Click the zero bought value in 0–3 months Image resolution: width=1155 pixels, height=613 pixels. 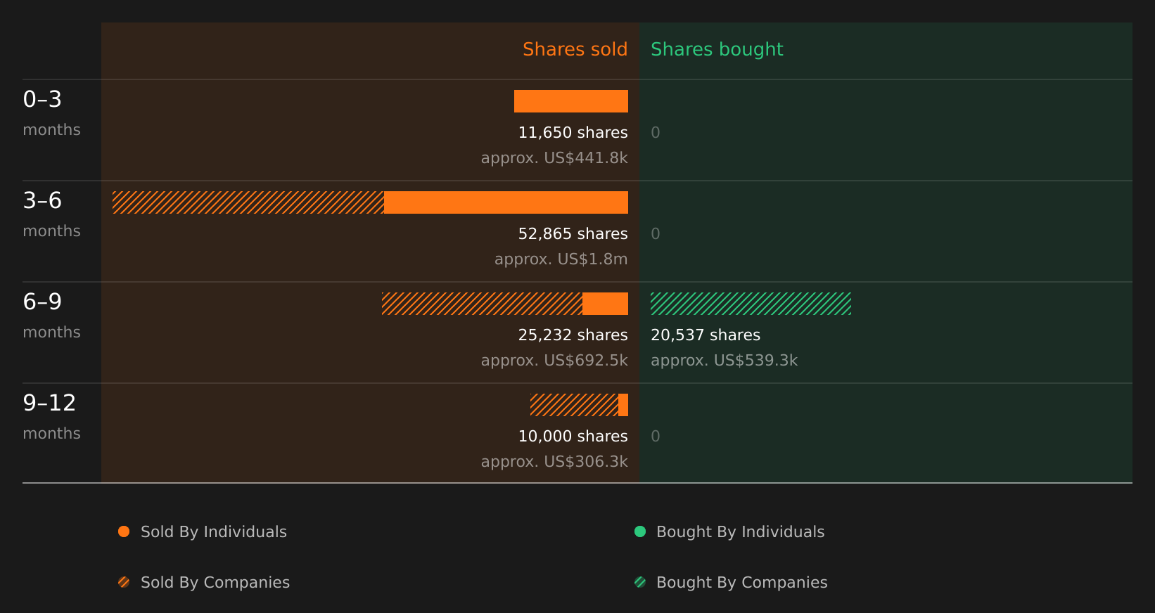(655, 133)
